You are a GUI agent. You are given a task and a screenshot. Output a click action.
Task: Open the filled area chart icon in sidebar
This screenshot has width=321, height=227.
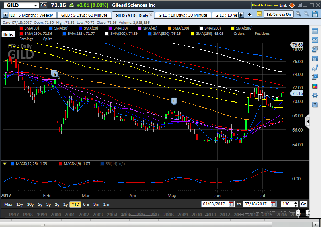pyautogui.click(x=315, y=59)
